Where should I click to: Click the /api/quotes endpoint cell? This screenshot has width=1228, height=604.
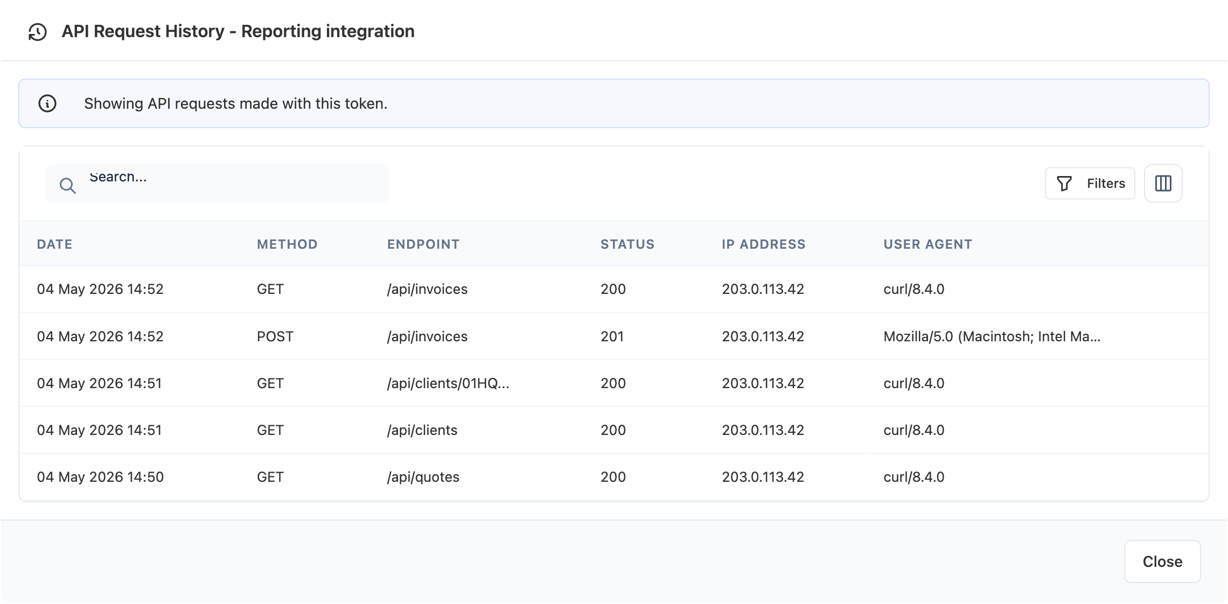point(423,477)
